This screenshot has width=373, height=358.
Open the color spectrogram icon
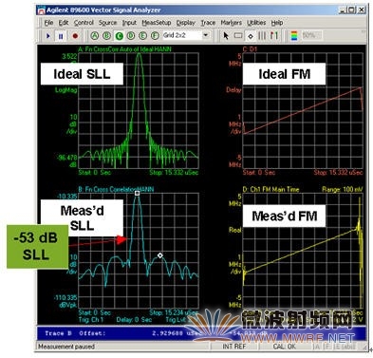[294, 36]
